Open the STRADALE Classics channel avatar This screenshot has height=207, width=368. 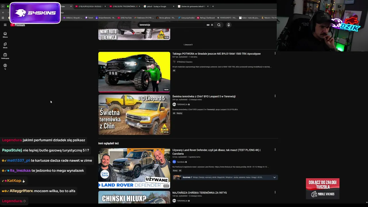click(x=174, y=62)
